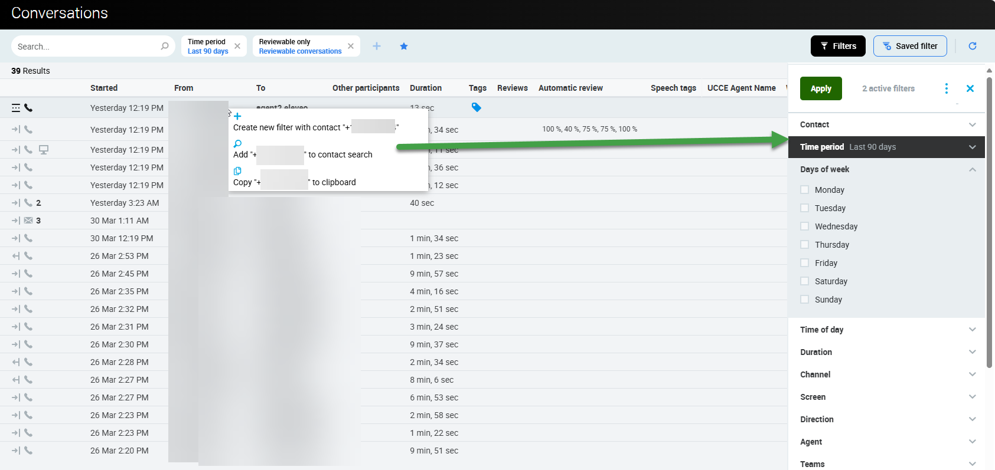Remove the Reviewable only filter chip
Viewport: 995px width, 470px height.
[351, 46]
